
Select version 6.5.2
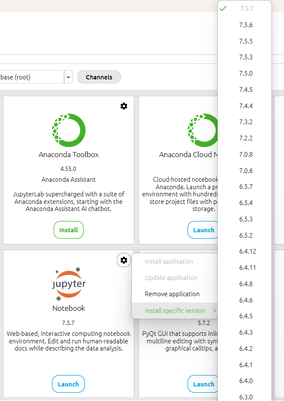[x=244, y=235]
